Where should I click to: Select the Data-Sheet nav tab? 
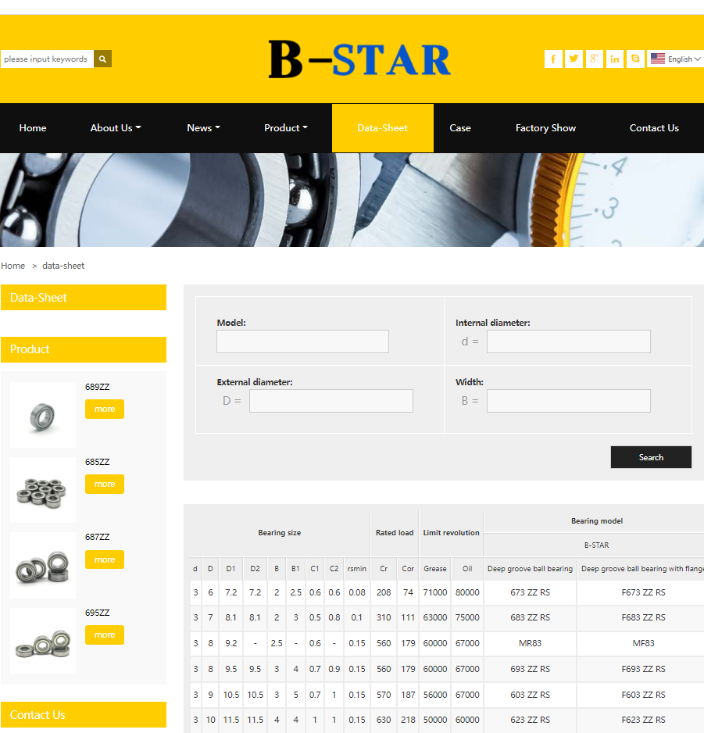[382, 128]
